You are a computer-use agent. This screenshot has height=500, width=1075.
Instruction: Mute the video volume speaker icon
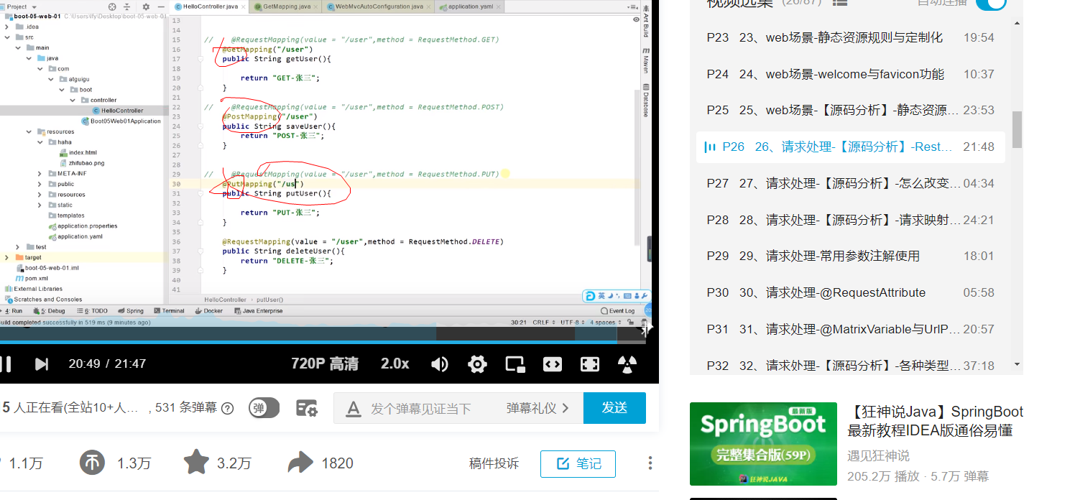(440, 364)
